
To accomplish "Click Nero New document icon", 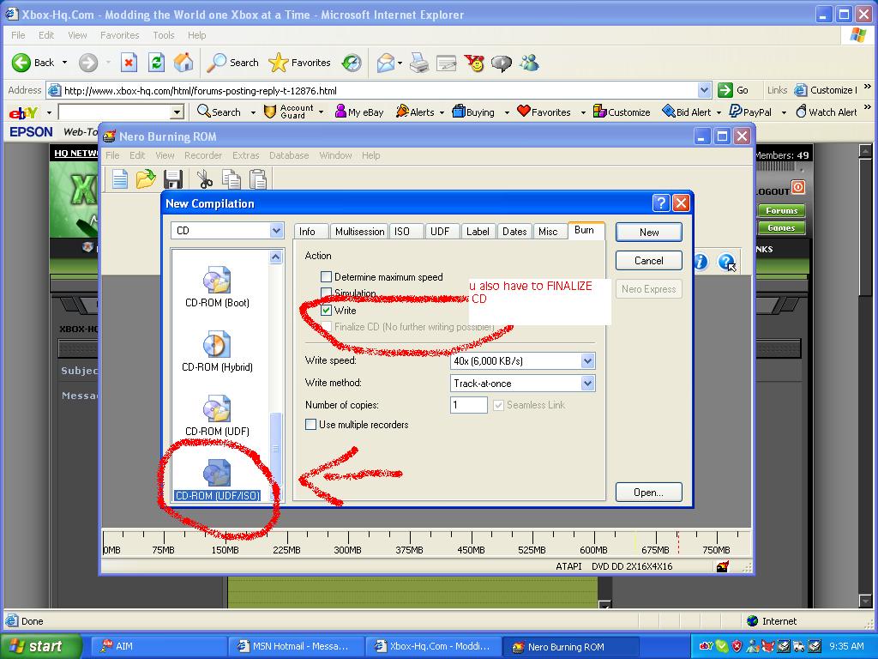I will 119,179.
